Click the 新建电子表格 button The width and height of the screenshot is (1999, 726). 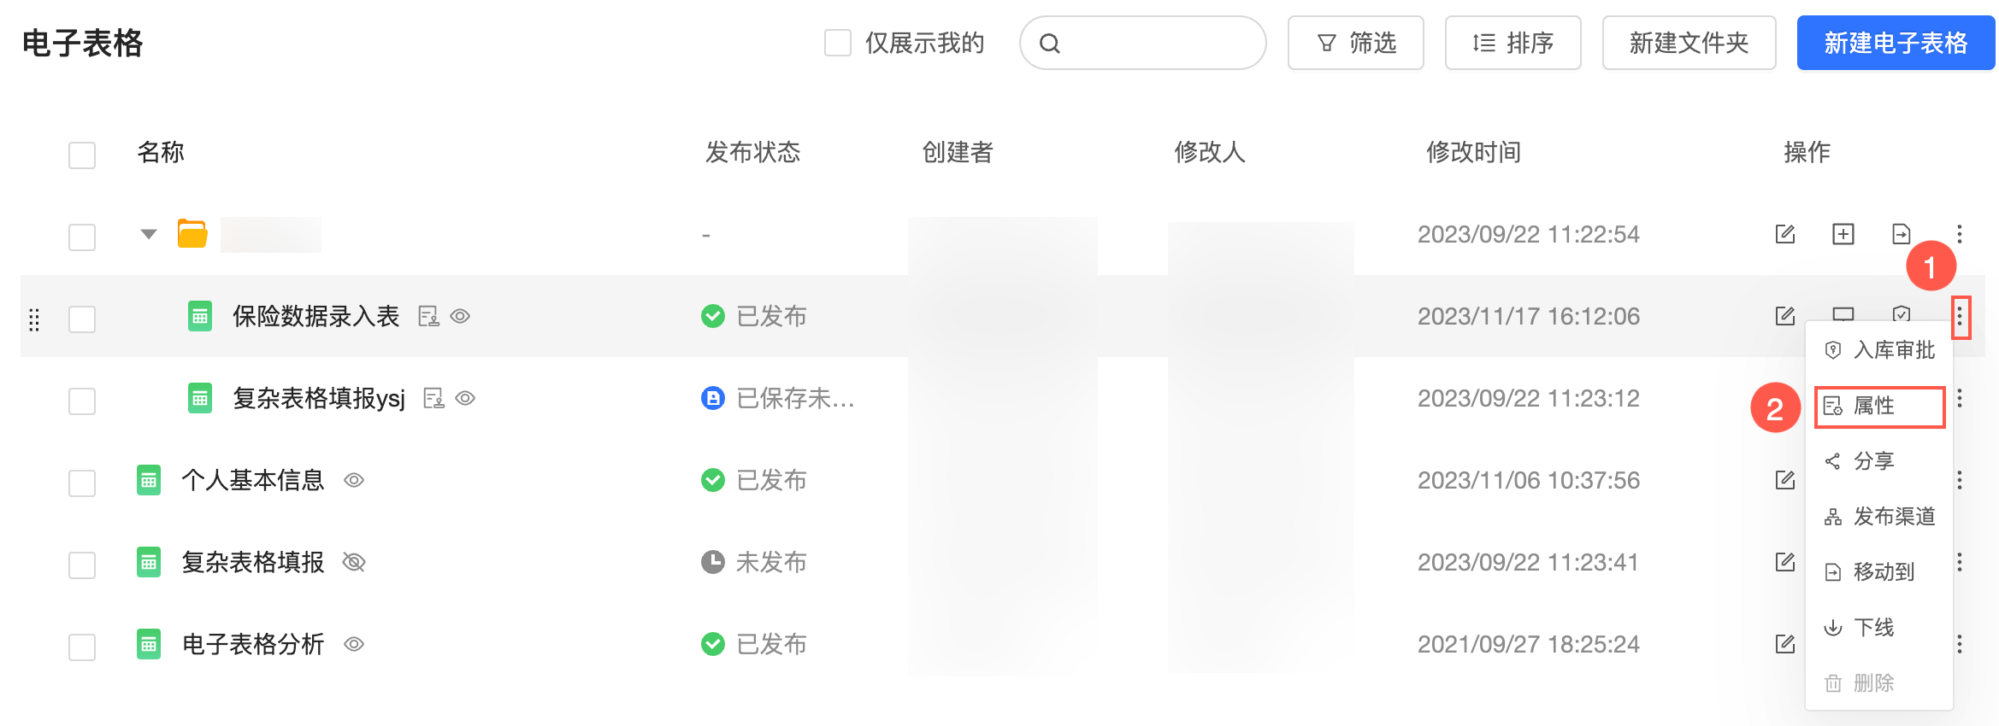[x=1895, y=43]
